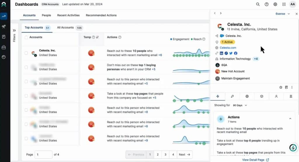Go to previous account in panel

(215, 13)
